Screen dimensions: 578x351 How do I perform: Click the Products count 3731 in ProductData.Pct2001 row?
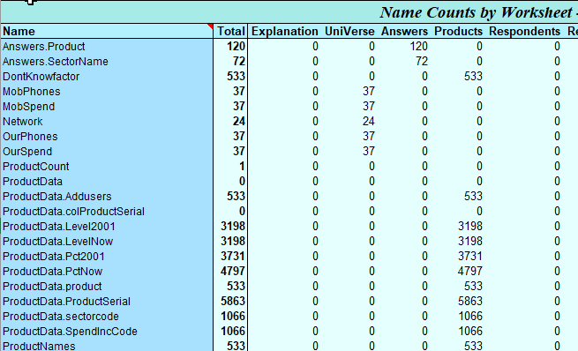pyautogui.click(x=470, y=257)
